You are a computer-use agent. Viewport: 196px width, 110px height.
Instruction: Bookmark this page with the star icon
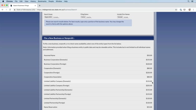tap(176, 10)
